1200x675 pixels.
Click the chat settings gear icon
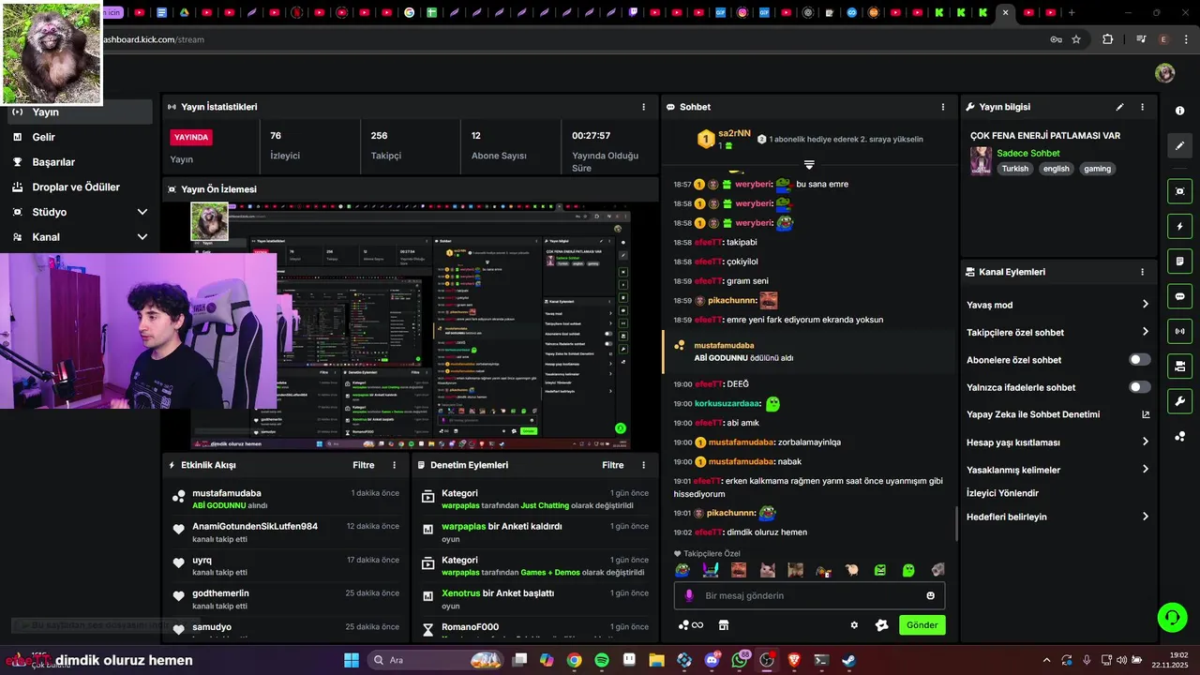click(x=854, y=625)
